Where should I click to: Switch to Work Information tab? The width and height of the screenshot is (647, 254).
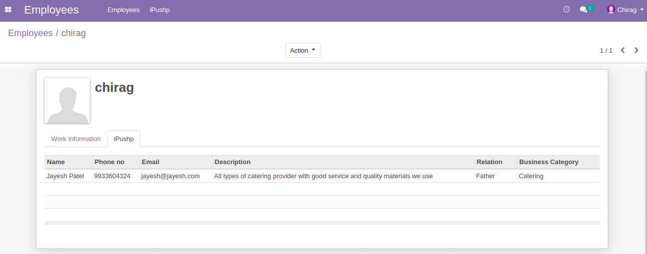pyautogui.click(x=76, y=139)
